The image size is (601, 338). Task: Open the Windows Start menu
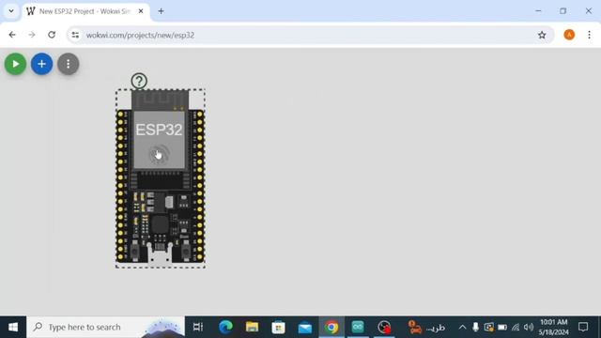tap(13, 327)
